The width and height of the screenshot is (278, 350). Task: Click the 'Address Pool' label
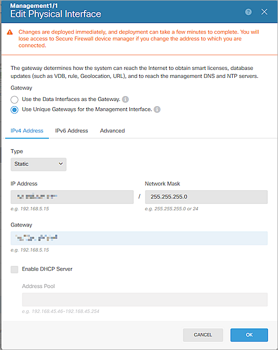point(38,286)
